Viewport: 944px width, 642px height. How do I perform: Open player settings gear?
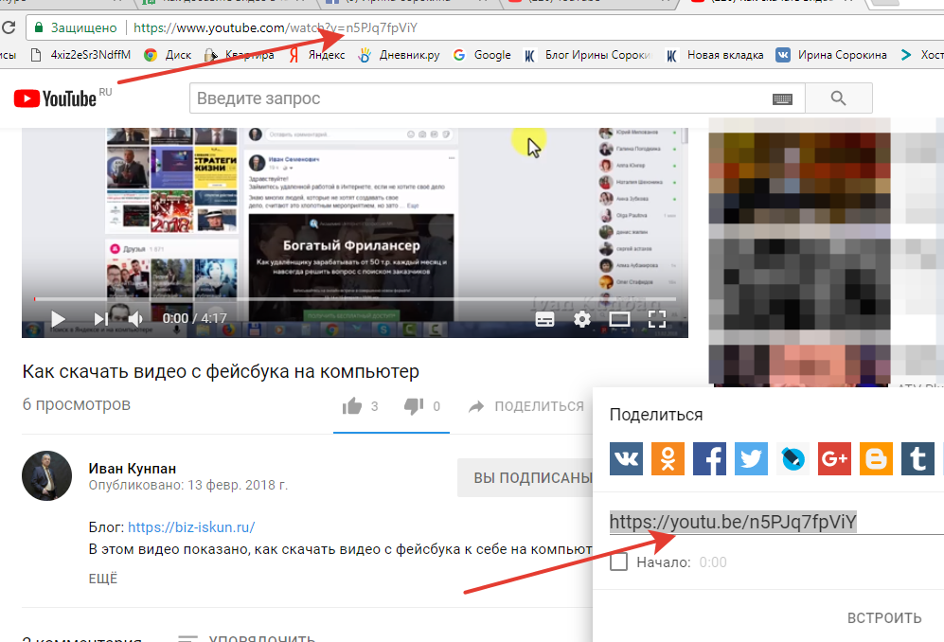pos(582,319)
